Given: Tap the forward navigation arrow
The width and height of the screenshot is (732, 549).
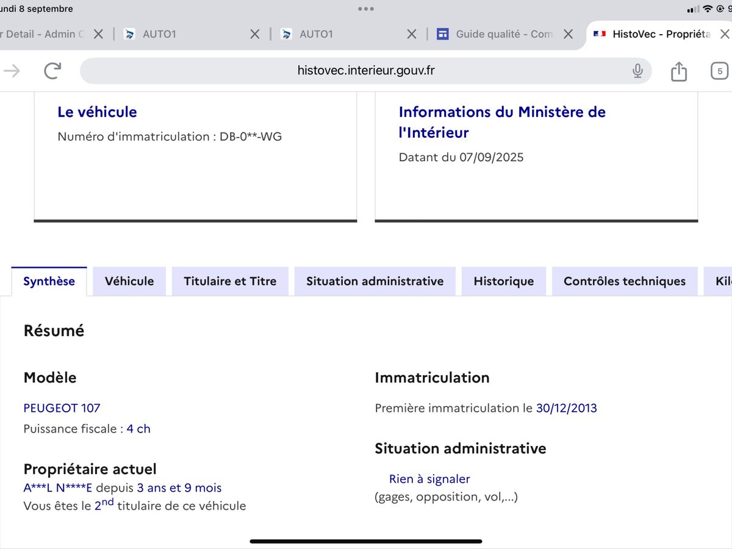Looking at the screenshot, I should (x=12, y=71).
